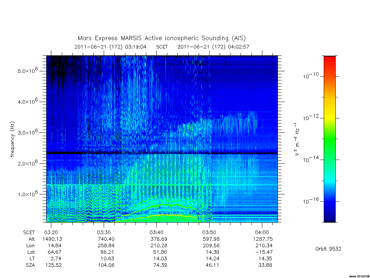Select the start time '2011-06-21 (172) 03:19:04'
This screenshot has width=370, height=278.
111,47
